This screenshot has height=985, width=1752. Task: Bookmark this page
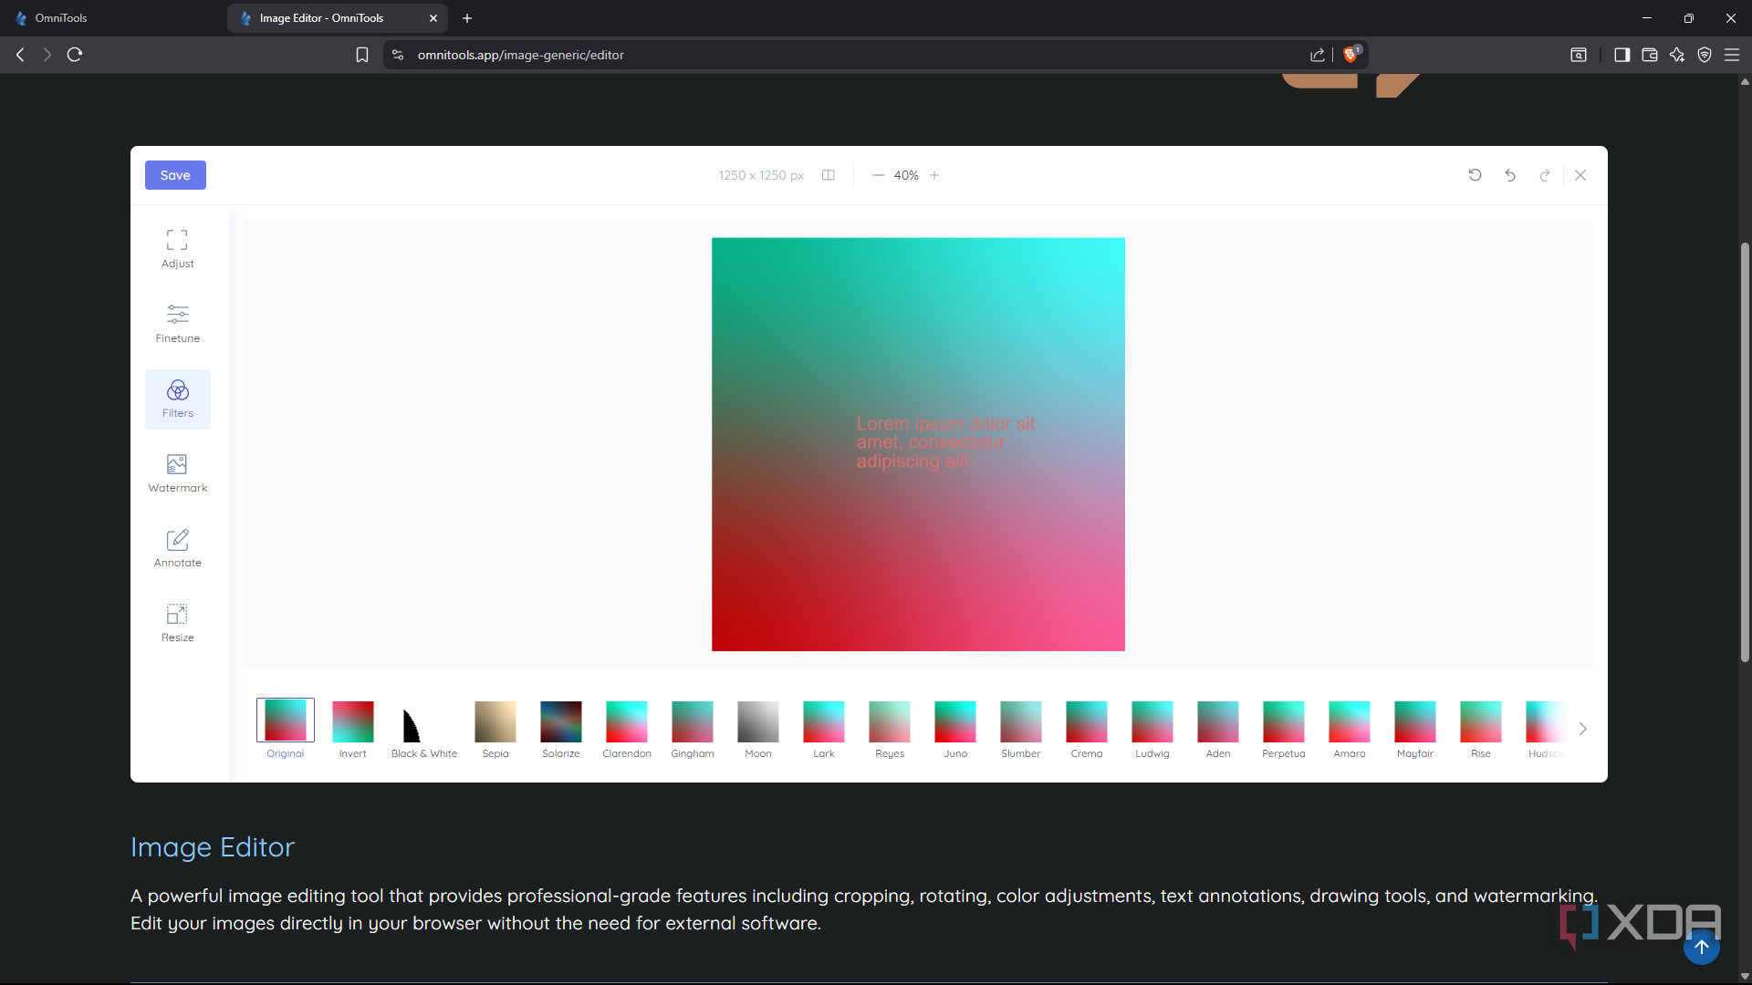(362, 55)
